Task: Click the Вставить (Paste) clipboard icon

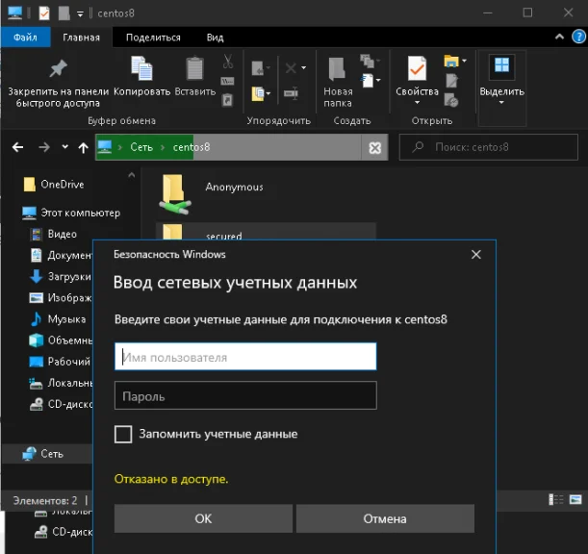Action: pyautogui.click(x=195, y=69)
